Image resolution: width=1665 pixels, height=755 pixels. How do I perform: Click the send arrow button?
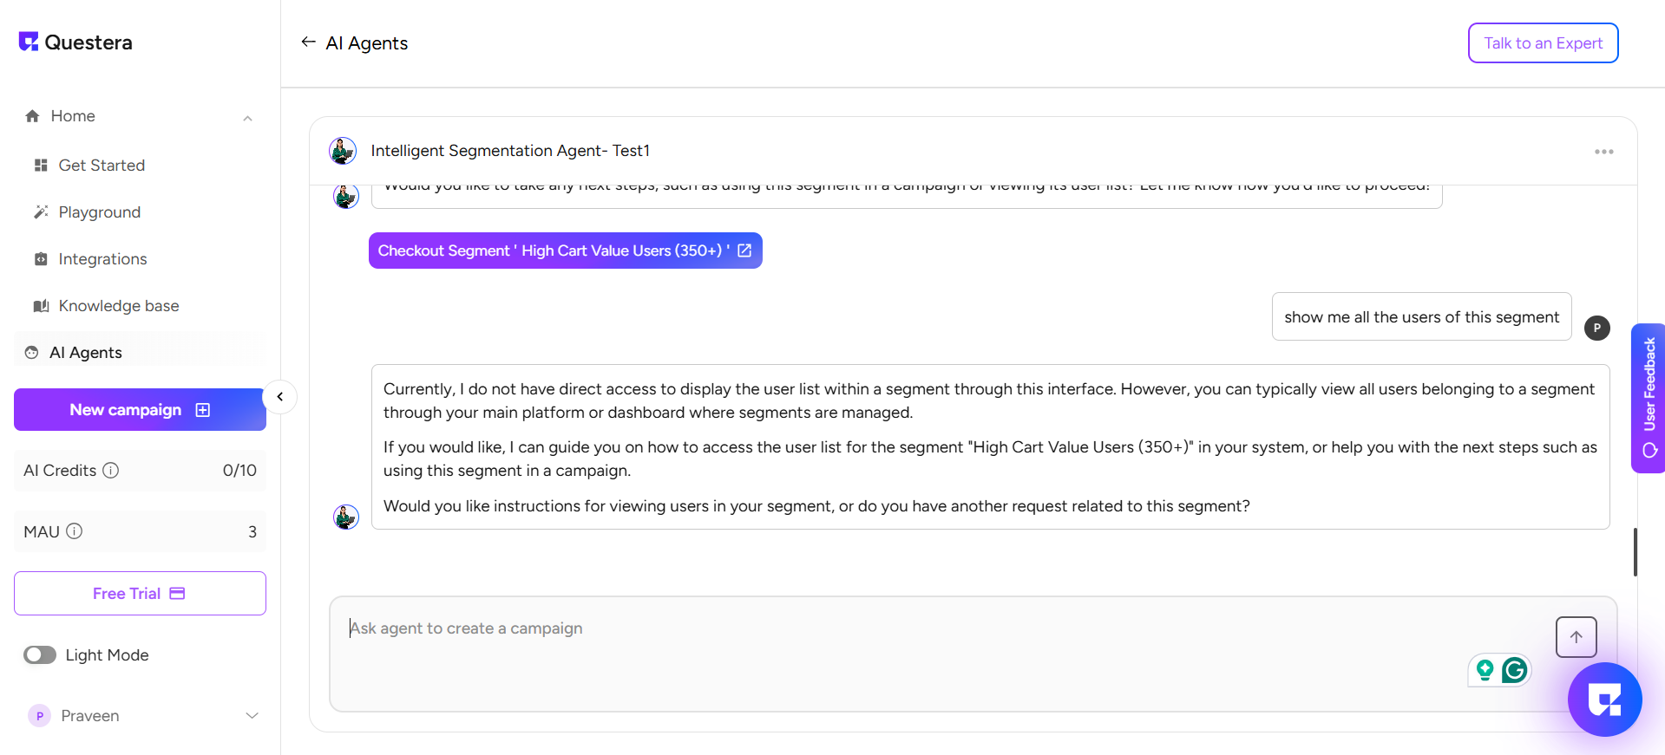tap(1576, 637)
